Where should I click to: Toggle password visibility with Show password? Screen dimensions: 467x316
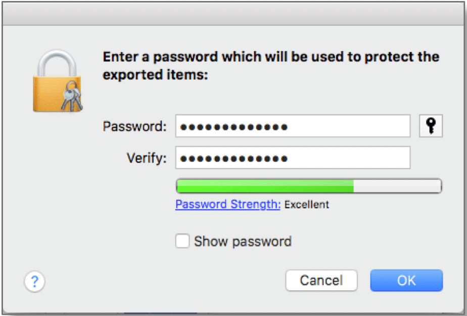181,241
